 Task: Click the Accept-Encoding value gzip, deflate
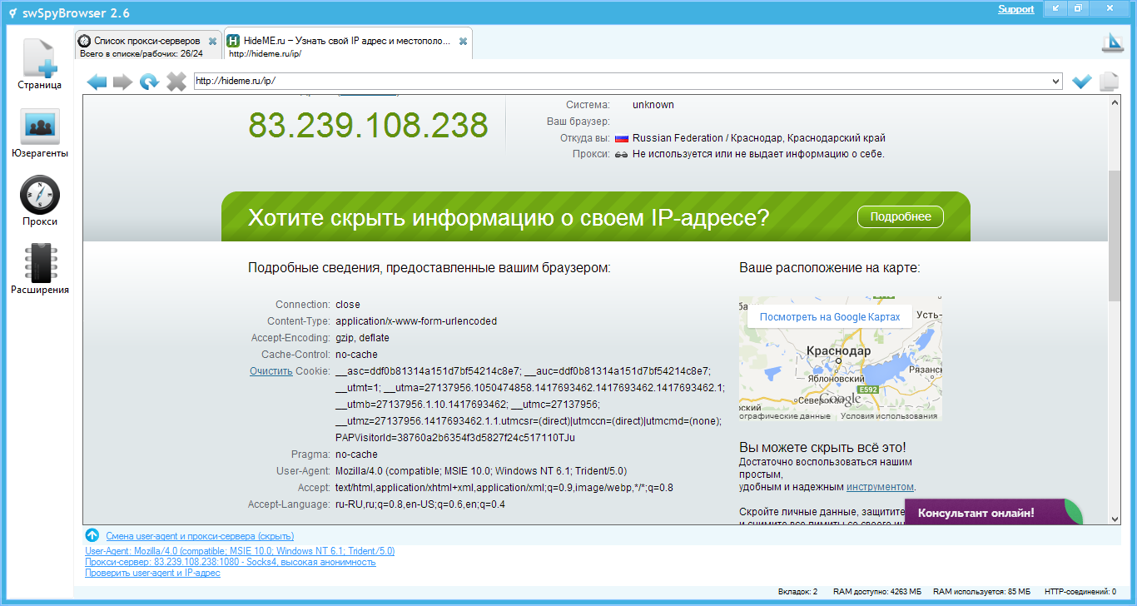pos(362,338)
